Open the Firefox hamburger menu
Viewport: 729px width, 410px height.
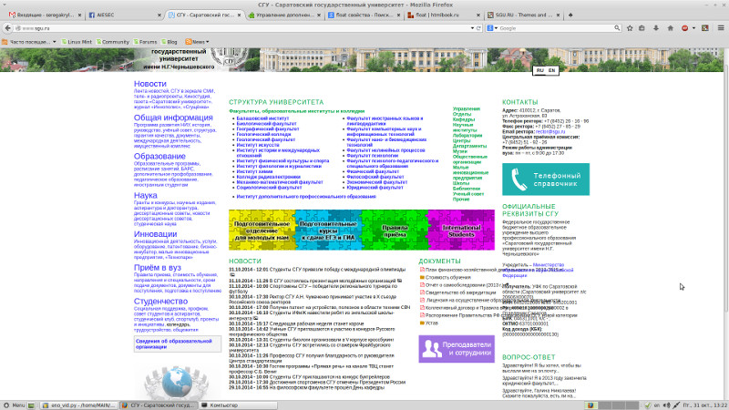click(721, 28)
